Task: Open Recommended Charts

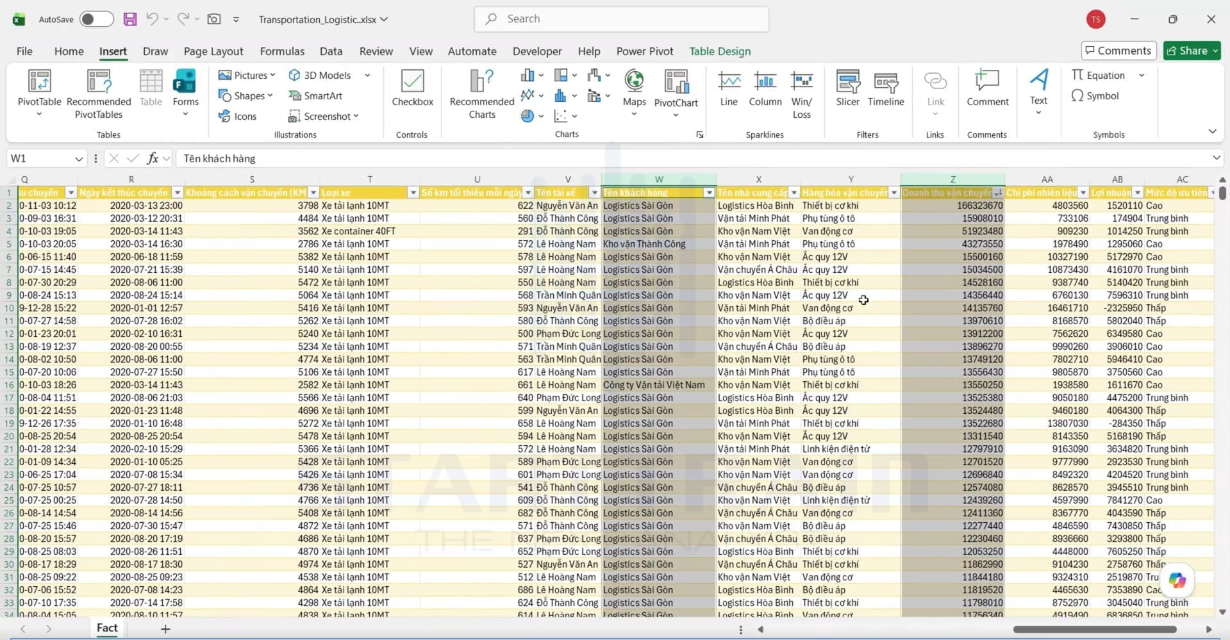Action: [x=482, y=94]
